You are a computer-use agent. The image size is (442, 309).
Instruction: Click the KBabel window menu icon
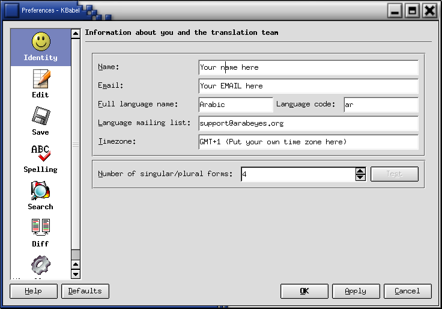(x=11, y=10)
